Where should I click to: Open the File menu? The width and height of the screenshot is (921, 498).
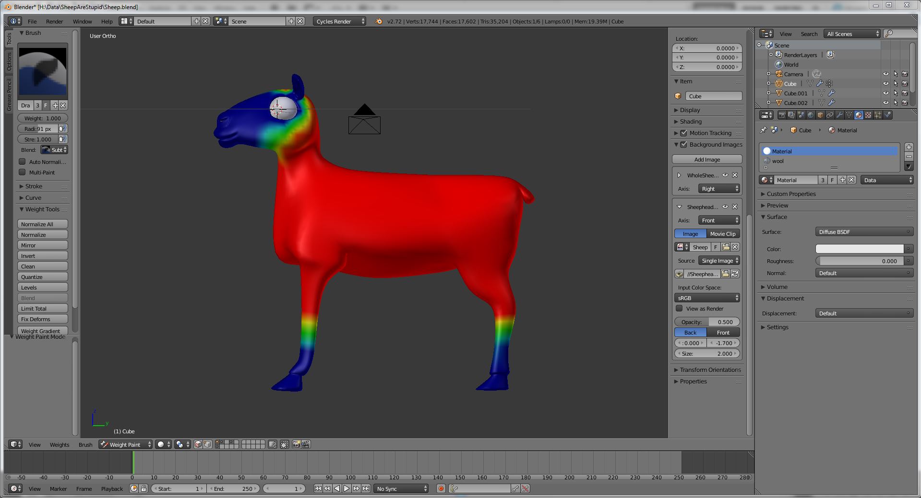tap(32, 21)
